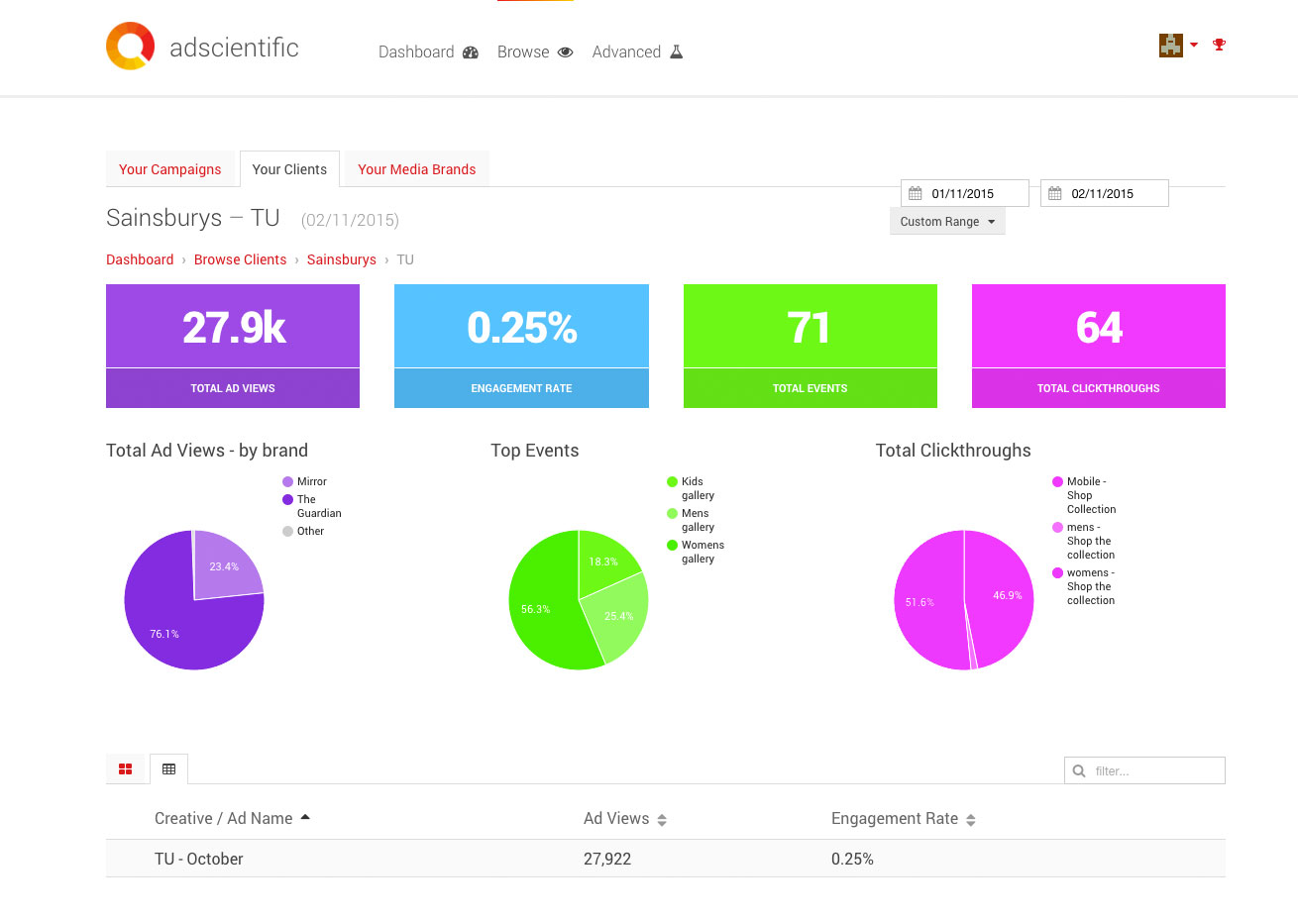Click the Ad Views sort arrows icon
The image size is (1298, 919).
pyautogui.click(x=662, y=820)
